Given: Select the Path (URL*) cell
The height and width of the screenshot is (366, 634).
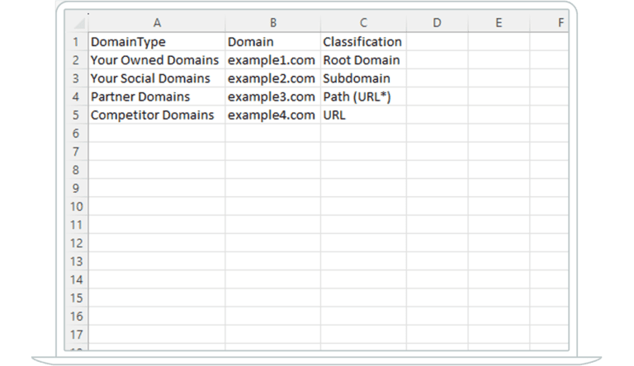Looking at the screenshot, I should 363,96.
